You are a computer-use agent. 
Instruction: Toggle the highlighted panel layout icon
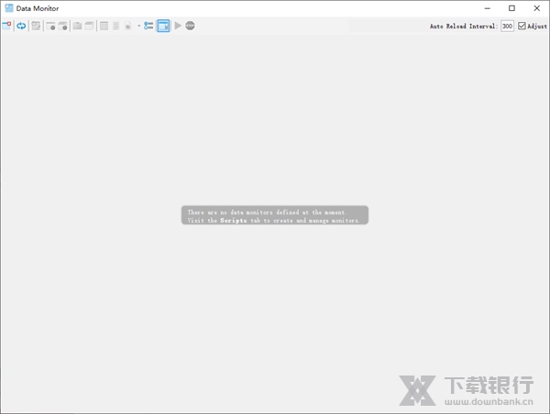pyautogui.click(x=163, y=27)
